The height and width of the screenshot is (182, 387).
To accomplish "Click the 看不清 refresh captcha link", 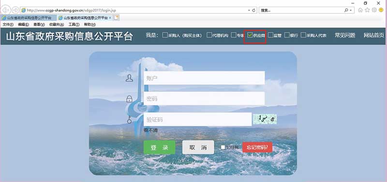I will pyautogui.click(x=150, y=130).
